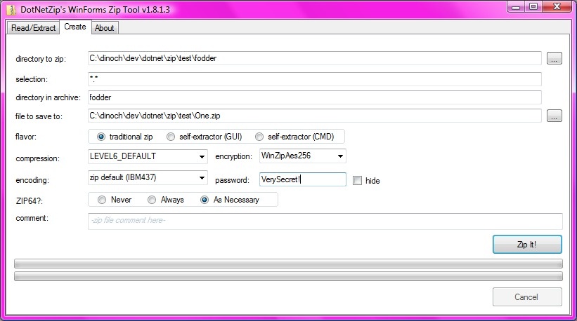Switch to the Read/Extract tab
Viewport: 577px width, 321px height.
coord(33,28)
